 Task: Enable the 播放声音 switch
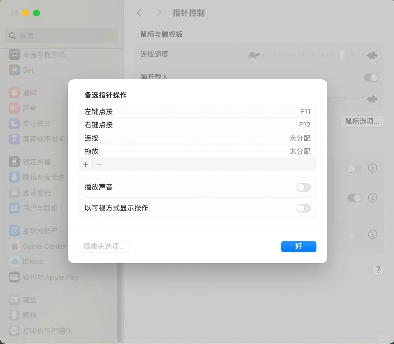[x=303, y=187]
